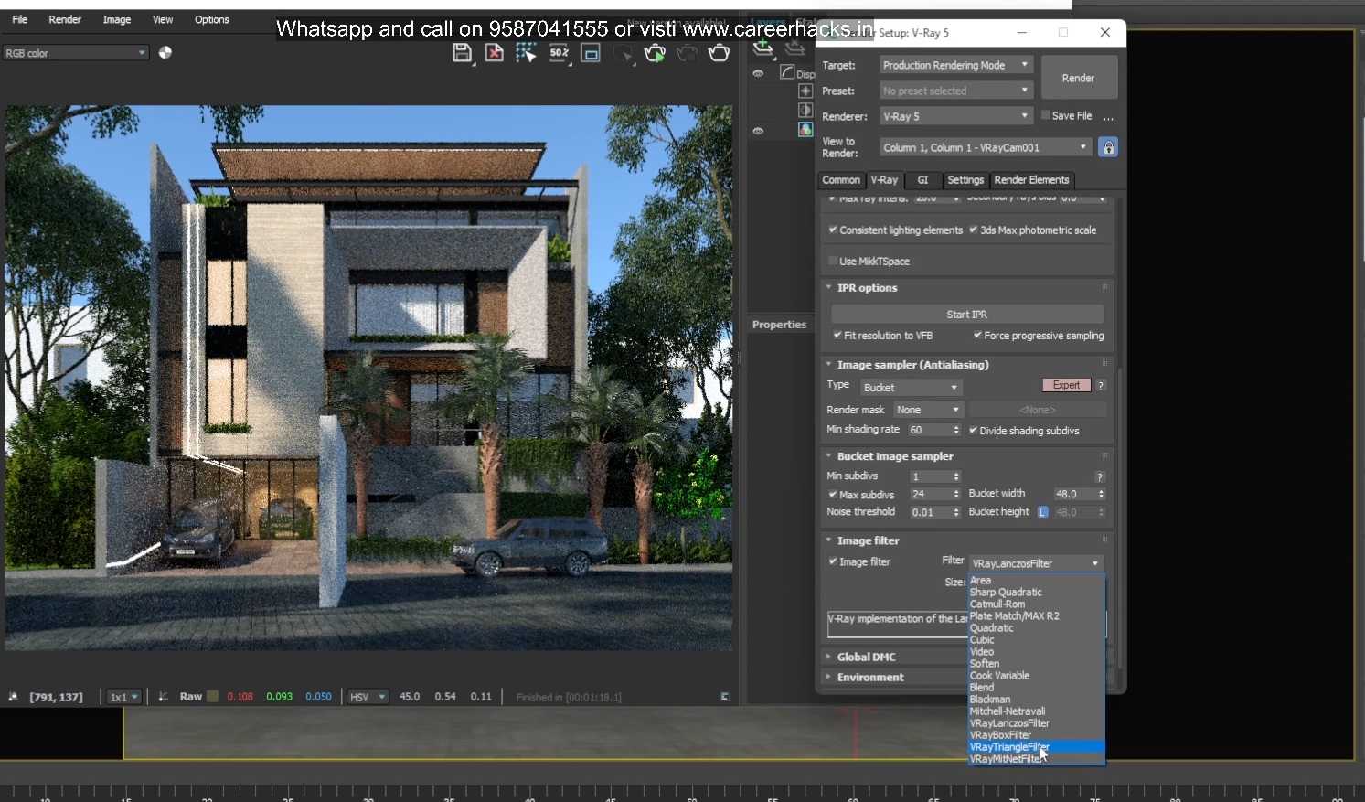
Task: Activate the Region Render selection icon
Action: point(527,52)
